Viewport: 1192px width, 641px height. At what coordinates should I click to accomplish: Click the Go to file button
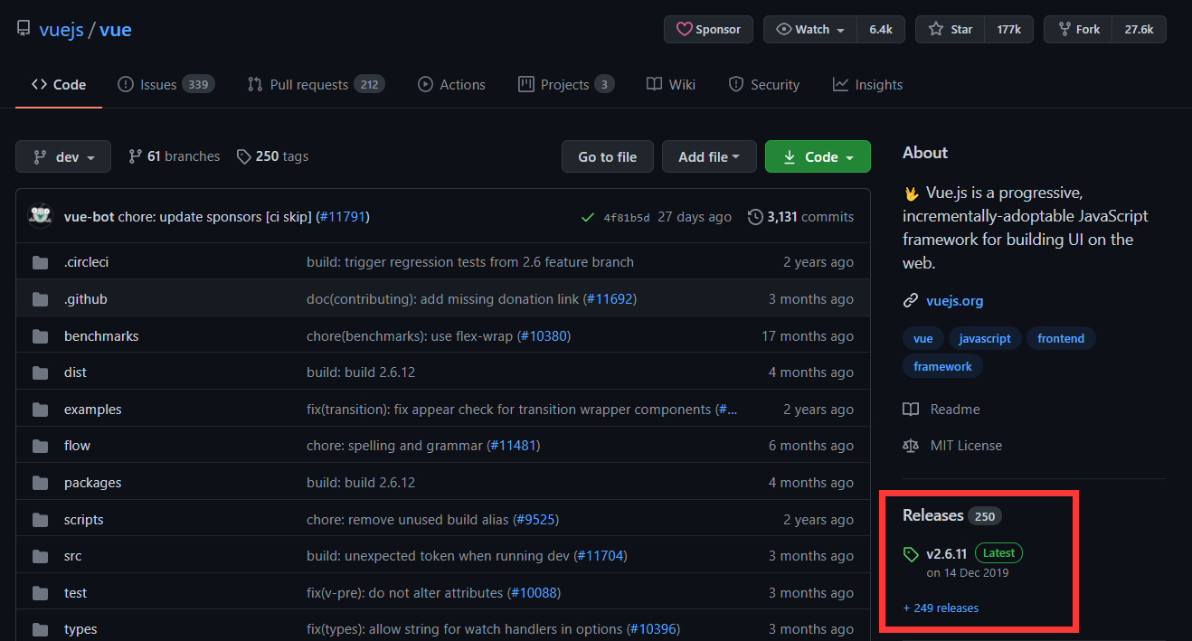point(607,156)
